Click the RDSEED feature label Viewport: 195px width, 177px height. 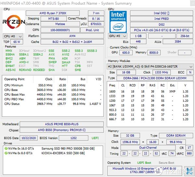pos(39,70)
